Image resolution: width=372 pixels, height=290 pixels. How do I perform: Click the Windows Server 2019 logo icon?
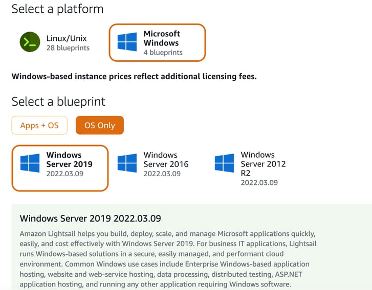[x=30, y=163]
